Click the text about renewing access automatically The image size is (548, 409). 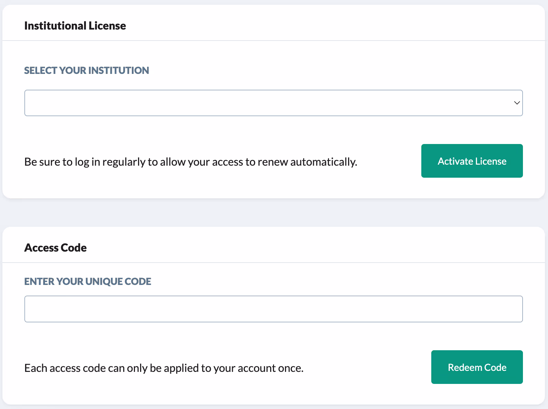click(x=191, y=162)
